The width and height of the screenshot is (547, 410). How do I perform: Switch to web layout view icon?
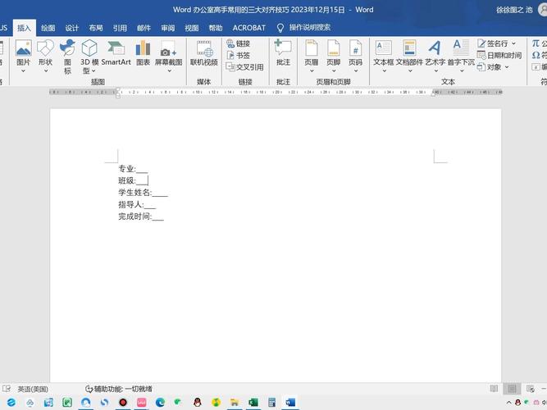pos(531,389)
